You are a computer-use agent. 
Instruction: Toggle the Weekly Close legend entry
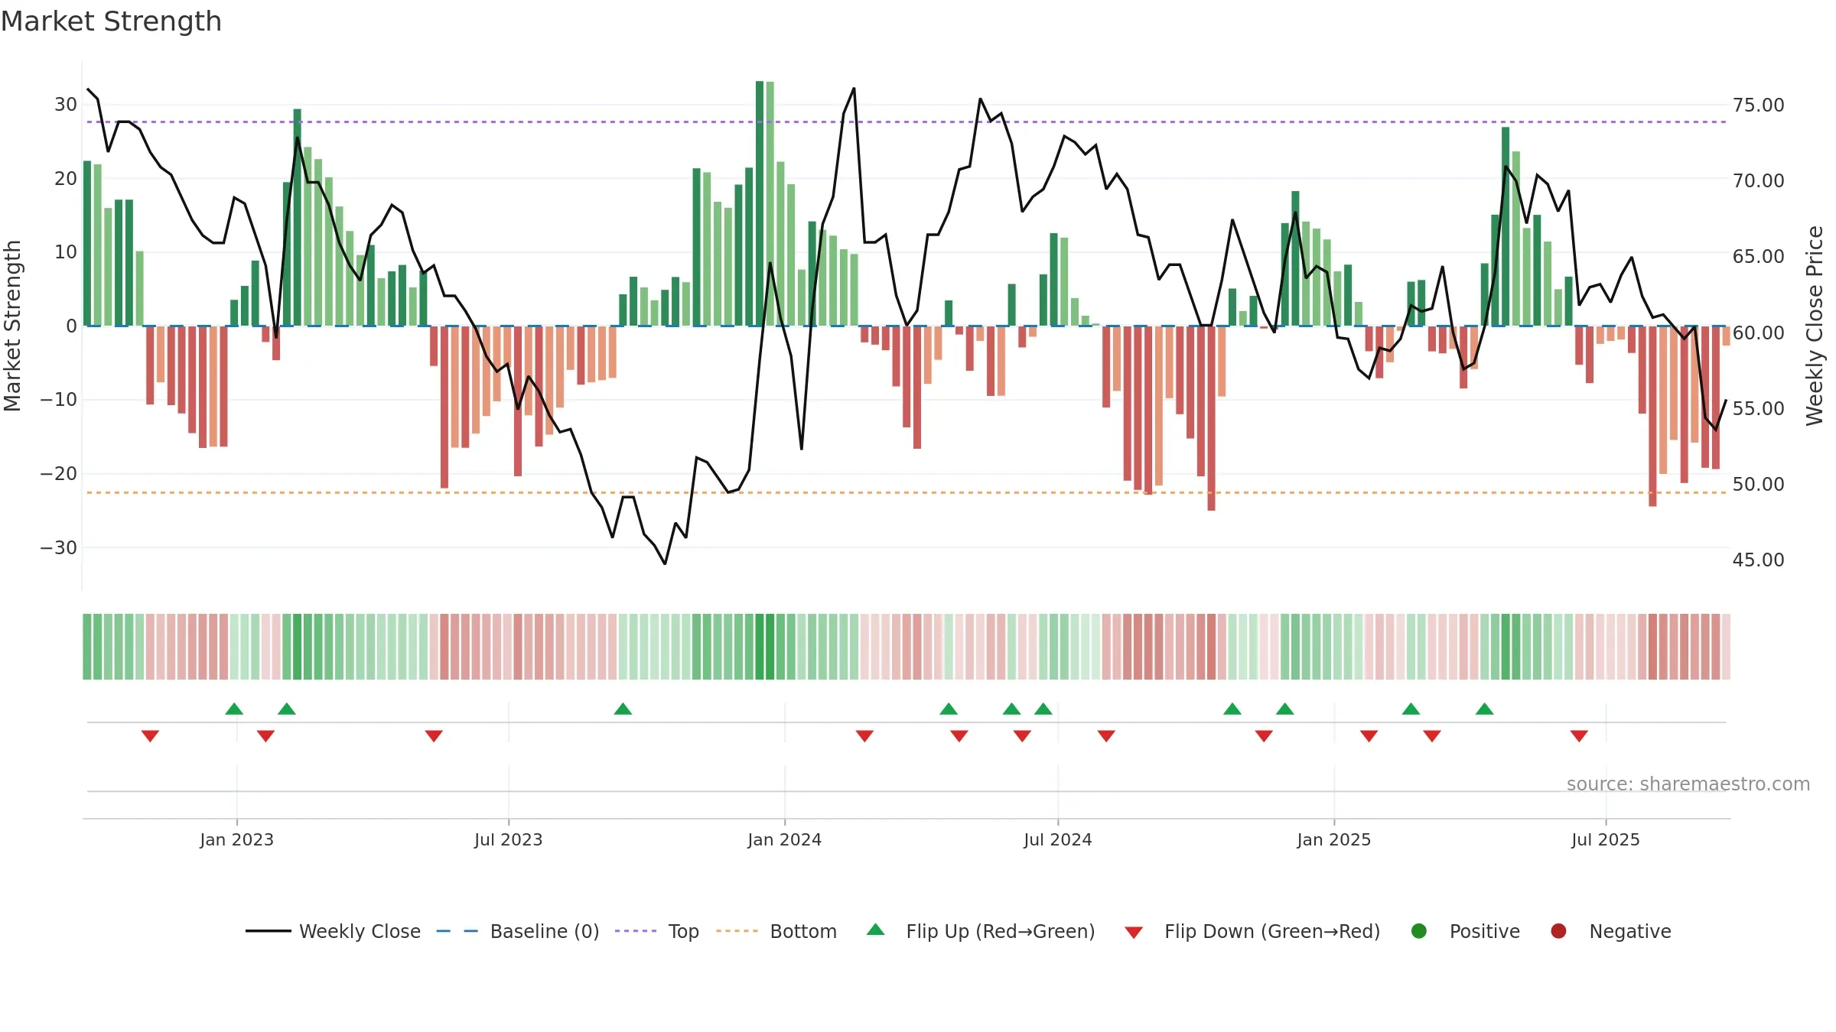click(x=333, y=931)
